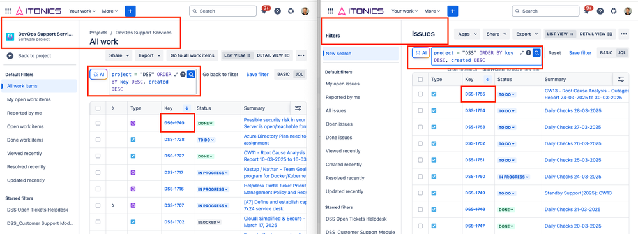Image resolution: width=638 pixels, height=234 pixels.
Task: Tick checkbox for DSS-1749 row
Action: 420,193
